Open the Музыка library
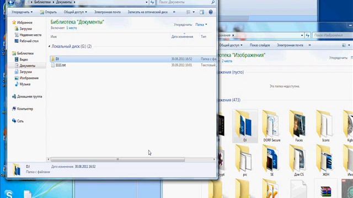Screen dimensions: 353x198 tap(22, 84)
